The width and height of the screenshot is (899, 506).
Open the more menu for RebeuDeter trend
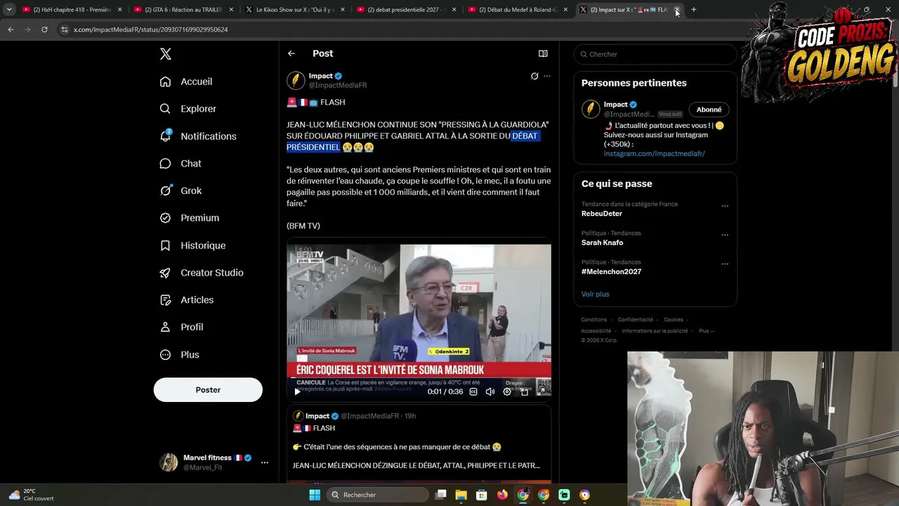[725, 206]
